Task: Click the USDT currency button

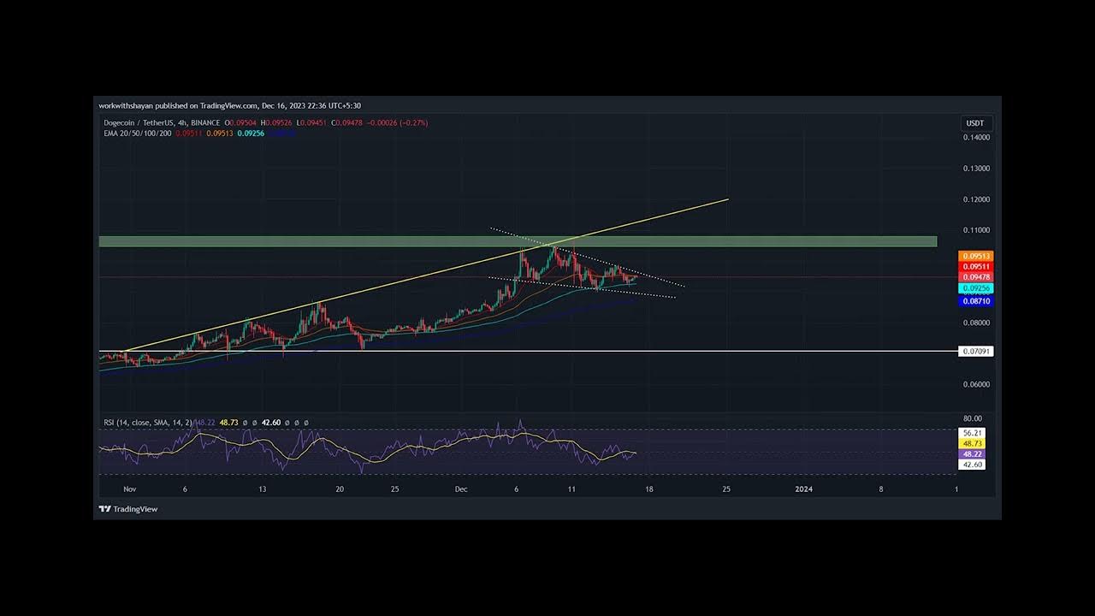Action: pyautogui.click(x=975, y=123)
